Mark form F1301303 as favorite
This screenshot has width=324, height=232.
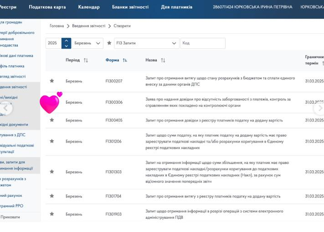coord(52,172)
